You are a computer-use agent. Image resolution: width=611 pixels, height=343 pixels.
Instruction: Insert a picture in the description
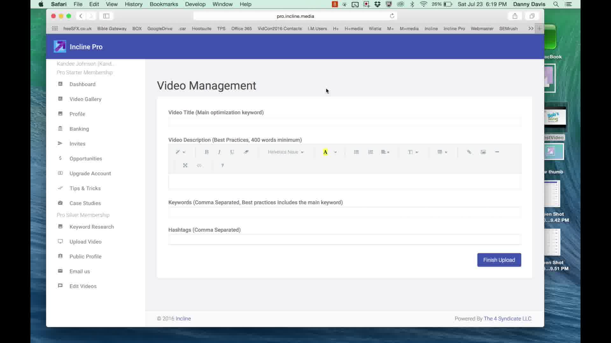click(x=483, y=152)
